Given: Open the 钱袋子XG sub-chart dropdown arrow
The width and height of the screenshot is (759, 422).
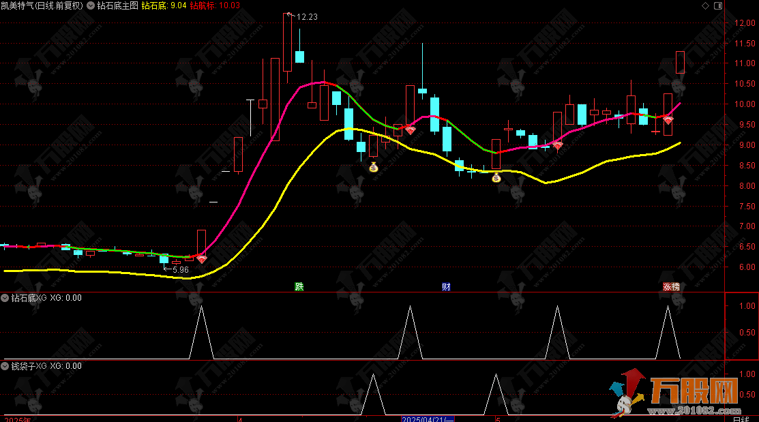Looking at the screenshot, I should tap(5, 366).
